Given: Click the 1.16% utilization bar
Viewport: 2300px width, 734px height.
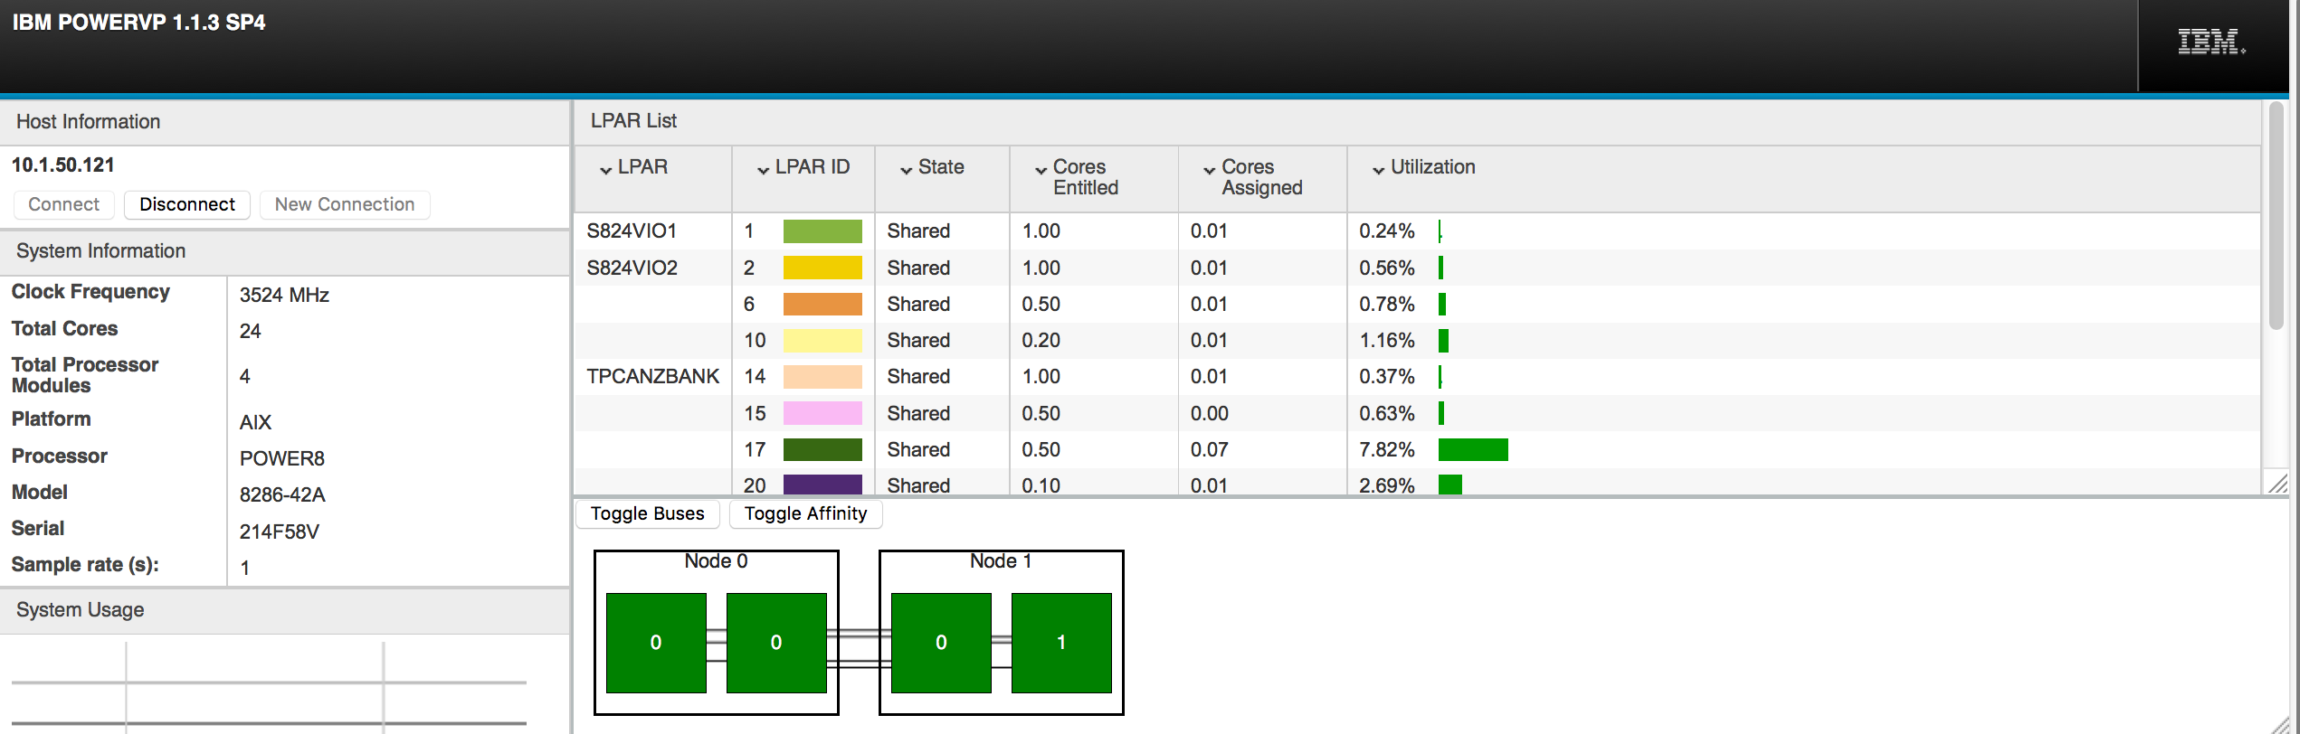Looking at the screenshot, I should tap(1443, 340).
